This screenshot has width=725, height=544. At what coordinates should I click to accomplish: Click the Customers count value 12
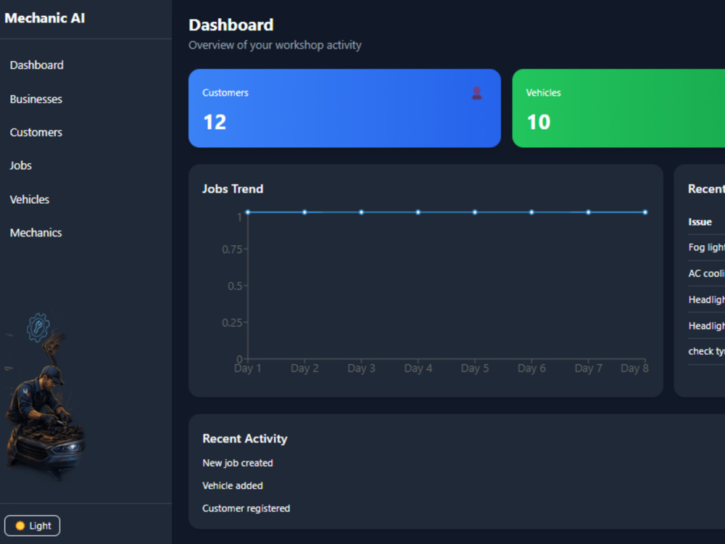point(215,123)
